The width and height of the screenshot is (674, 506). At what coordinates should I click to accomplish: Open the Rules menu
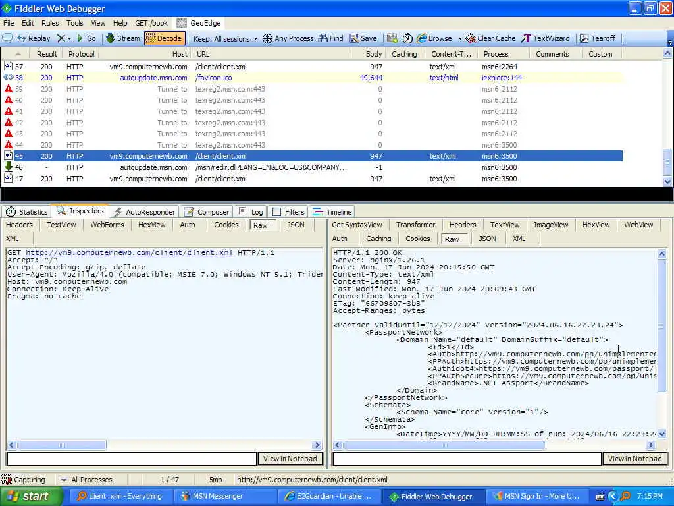pyautogui.click(x=50, y=23)
